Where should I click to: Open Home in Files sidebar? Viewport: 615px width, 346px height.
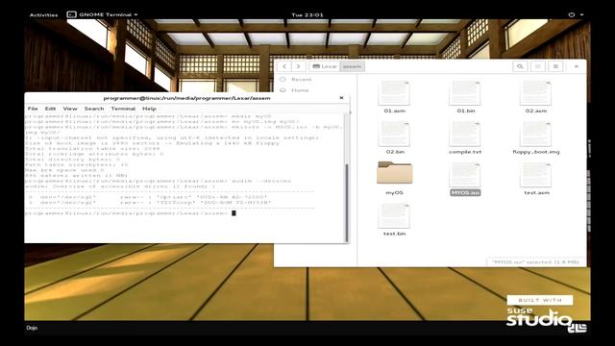tap(300, 90)
